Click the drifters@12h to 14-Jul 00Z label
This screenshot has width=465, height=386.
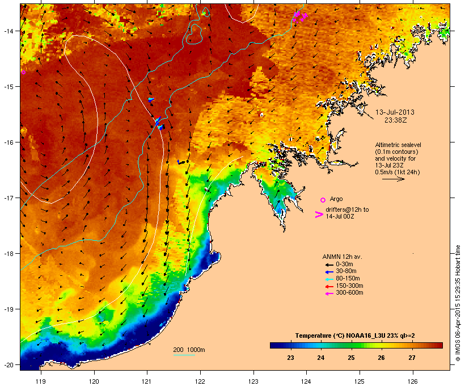(347, 213)
